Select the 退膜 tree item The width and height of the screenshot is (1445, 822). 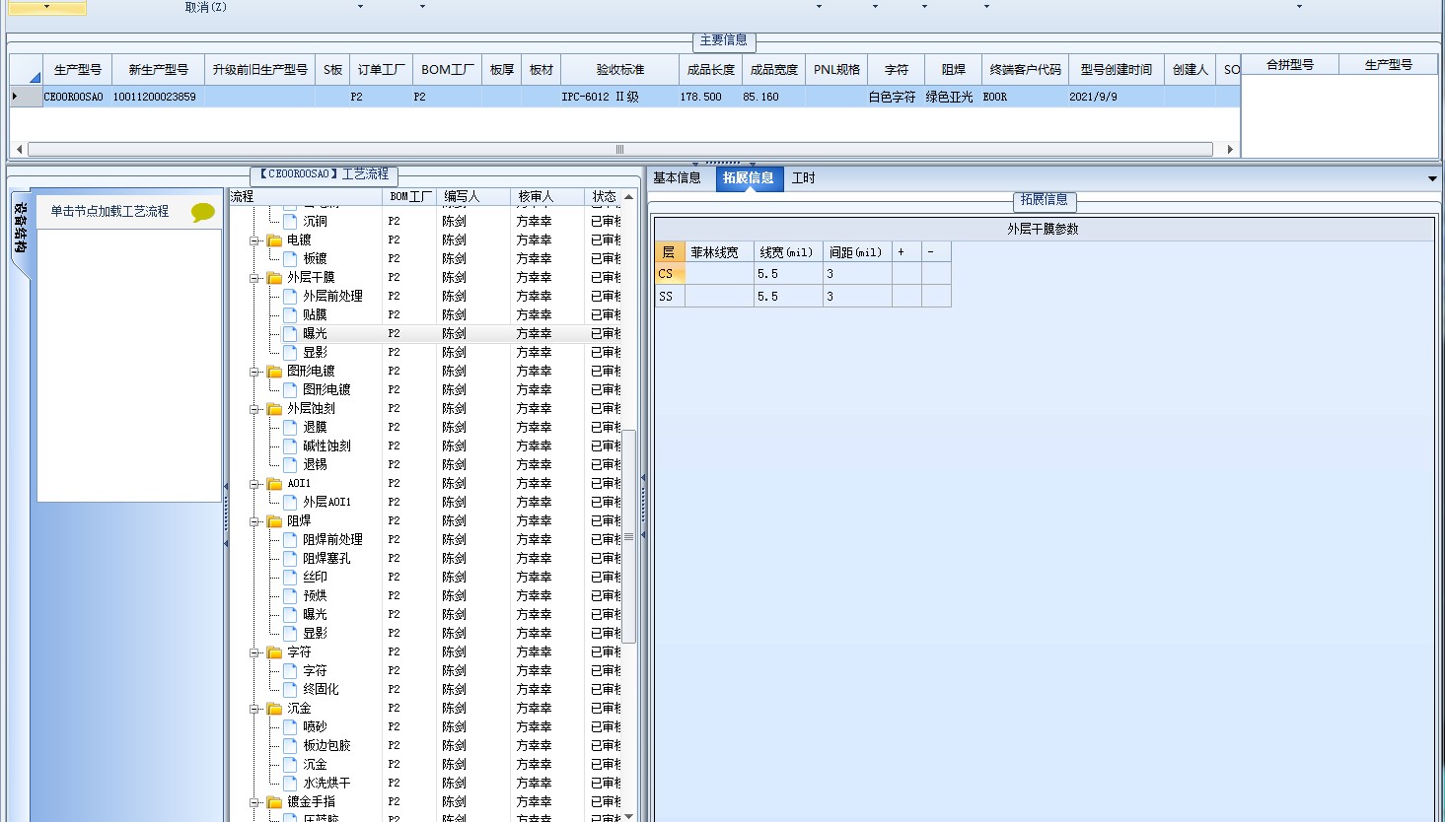pyautogui.click(x=315, y=428)
